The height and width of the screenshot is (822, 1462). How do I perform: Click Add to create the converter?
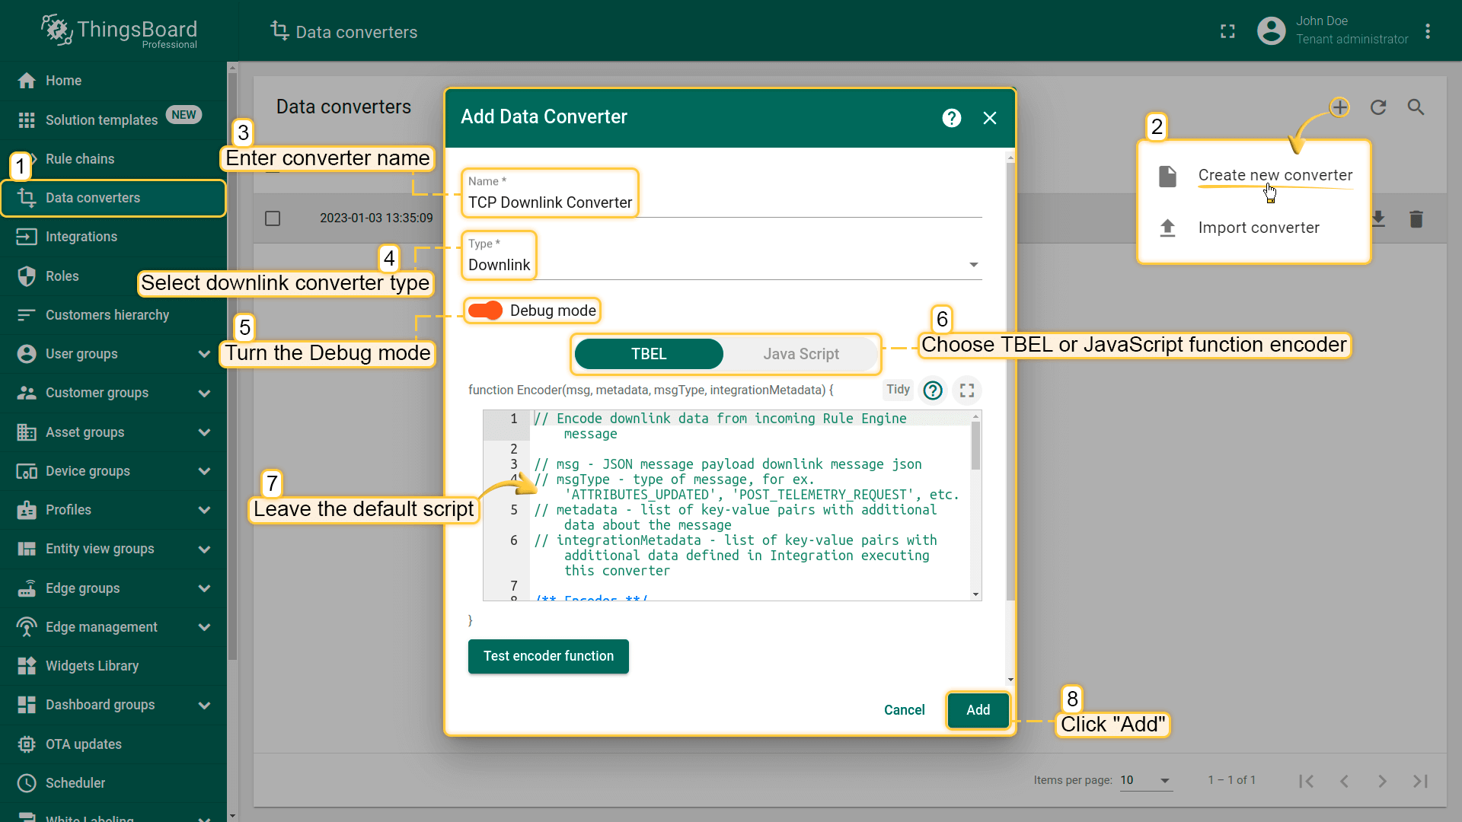(x=978, y=710)
